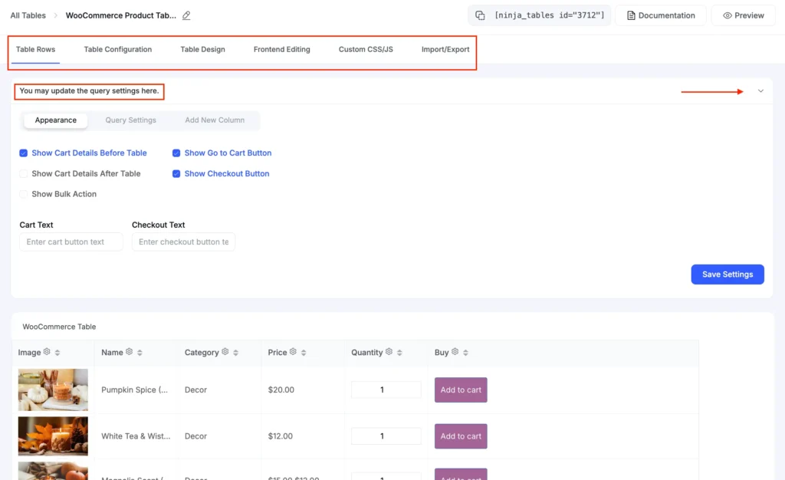Screen dimensions: 785x480
Task: Copy the ninja_tables shortcode via copy icon
Action: (480, 15)
